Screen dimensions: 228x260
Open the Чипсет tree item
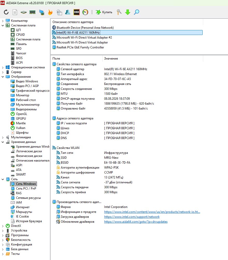21,53
